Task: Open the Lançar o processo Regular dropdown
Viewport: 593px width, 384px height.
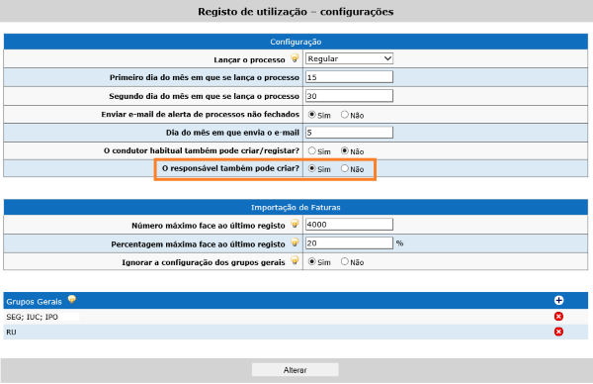Action: (349, 58)
